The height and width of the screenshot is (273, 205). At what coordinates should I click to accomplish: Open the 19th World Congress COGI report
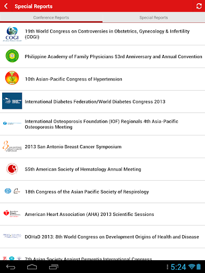(x=102, y=34)
